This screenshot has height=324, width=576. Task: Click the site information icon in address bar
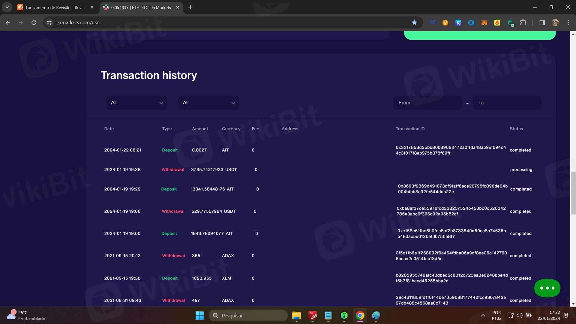tap(49, 22)
